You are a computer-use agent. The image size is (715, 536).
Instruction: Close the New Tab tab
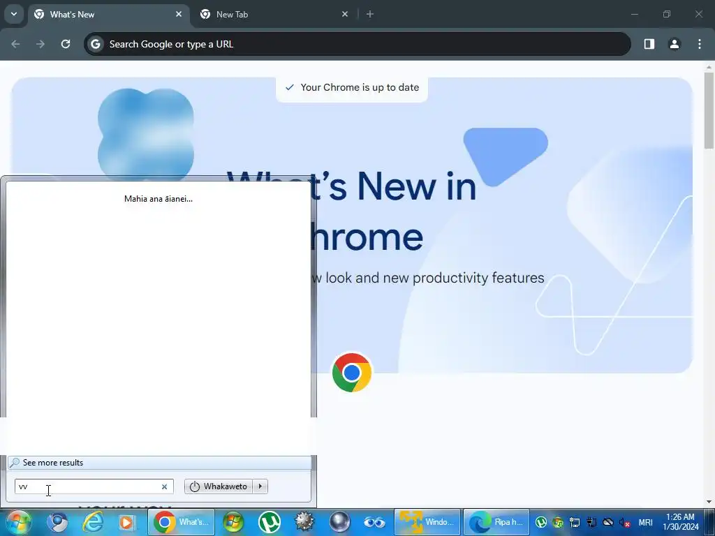(x=345, y=14)
